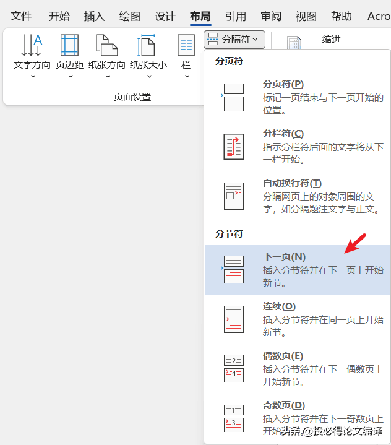Collapse the 分隔符 breaks dropdown button
This screenshot has width=391, height=445.
point(234,40)
